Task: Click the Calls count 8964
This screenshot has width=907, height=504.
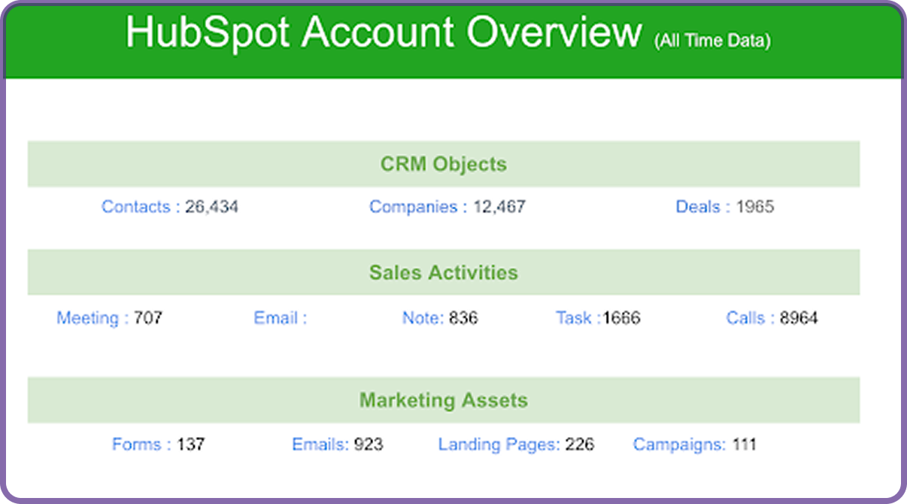Action: coord(799,318)
